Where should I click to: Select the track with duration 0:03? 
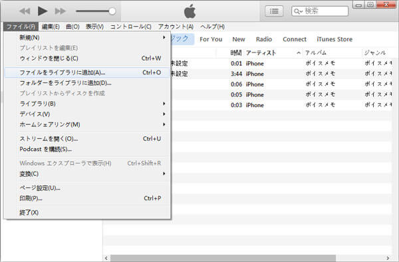[x=281, y=105]
